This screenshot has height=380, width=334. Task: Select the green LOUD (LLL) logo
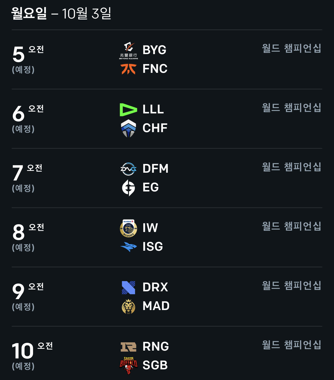[x=129, y=110]
